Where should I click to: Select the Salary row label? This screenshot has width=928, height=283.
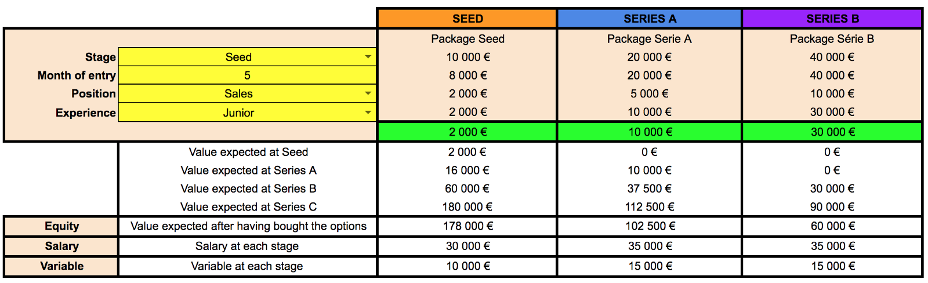61,246
